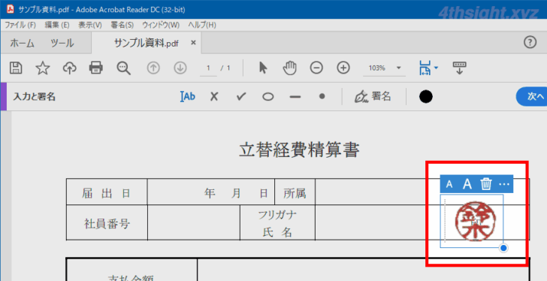Select the サンプル資料.pdf document tab
The image size is (547, 281).
coord(147,44)
